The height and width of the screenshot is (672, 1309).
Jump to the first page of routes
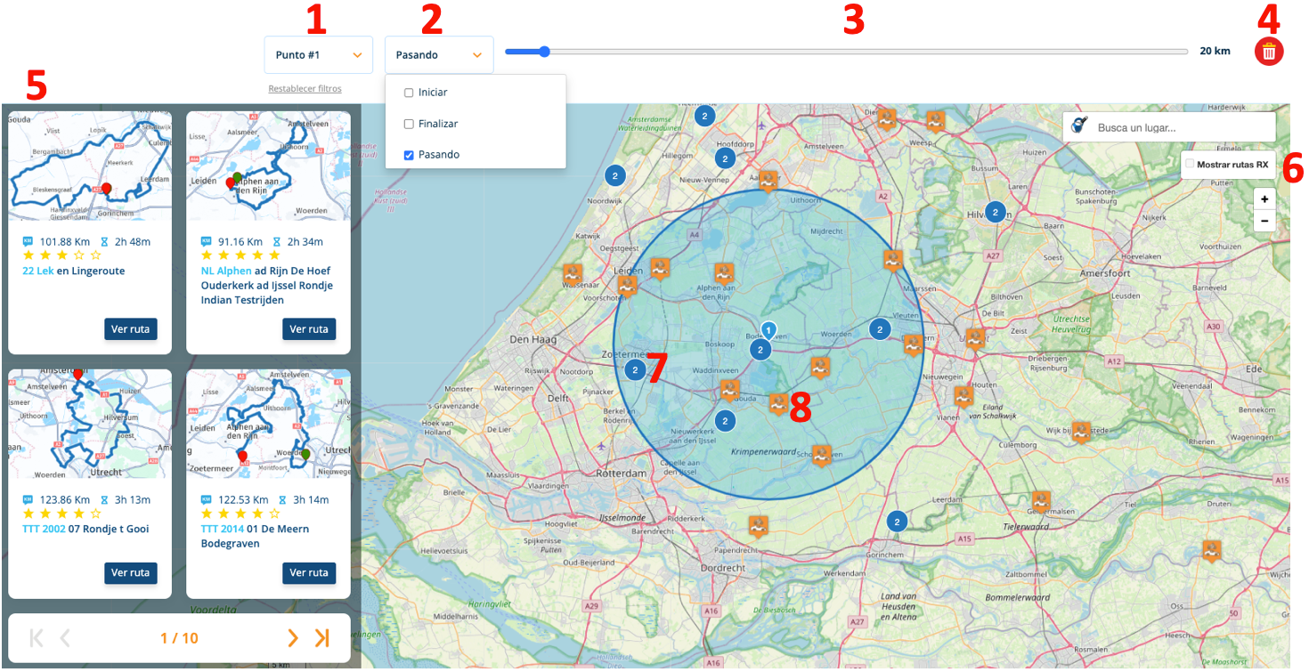point(36,637)
